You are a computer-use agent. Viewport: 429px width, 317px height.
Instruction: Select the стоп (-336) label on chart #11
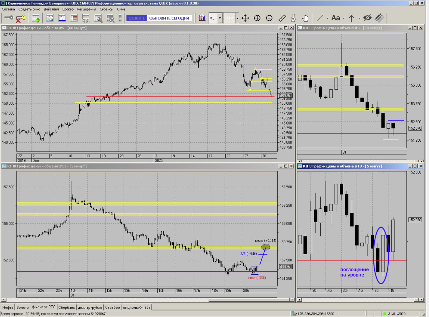click(257, 278)
